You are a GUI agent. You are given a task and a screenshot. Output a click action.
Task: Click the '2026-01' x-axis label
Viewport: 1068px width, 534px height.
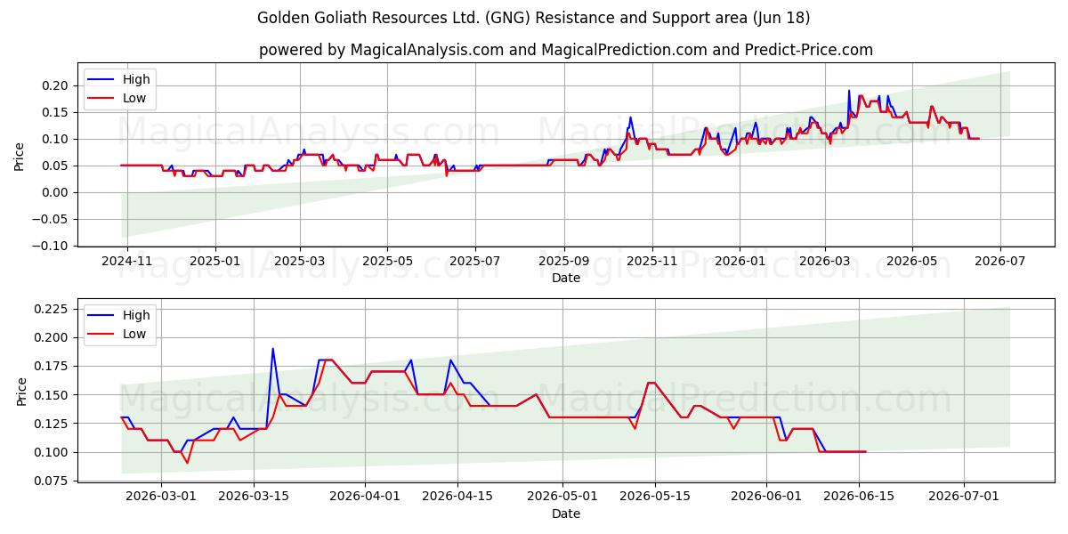tap(739, 261)
